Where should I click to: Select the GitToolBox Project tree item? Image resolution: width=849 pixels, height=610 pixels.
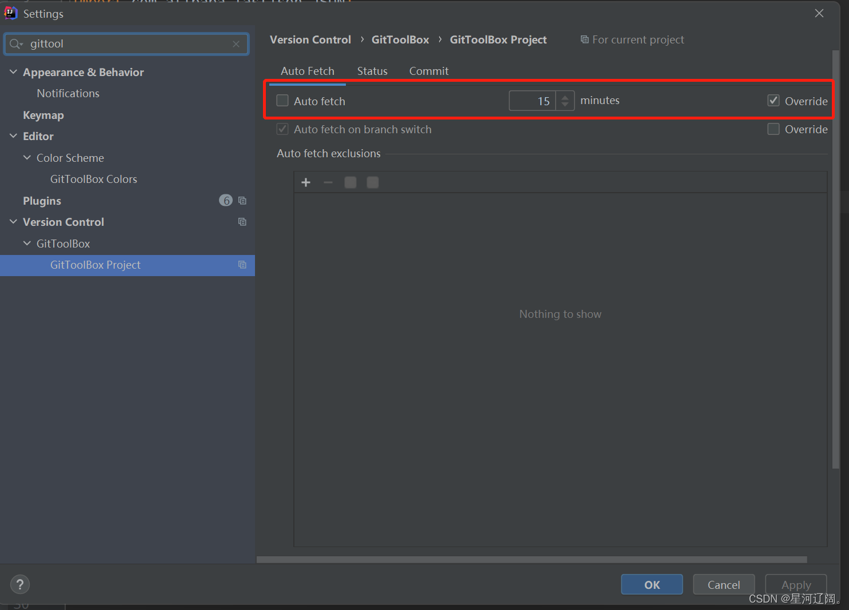[127, 265]
